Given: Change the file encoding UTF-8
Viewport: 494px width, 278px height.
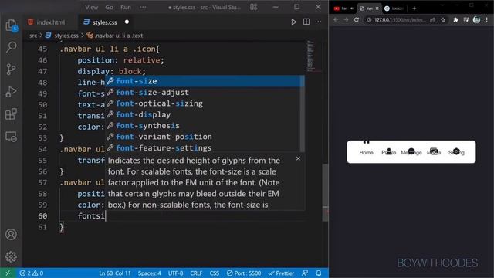Looking at the screenshot, I should click(175, 273).
